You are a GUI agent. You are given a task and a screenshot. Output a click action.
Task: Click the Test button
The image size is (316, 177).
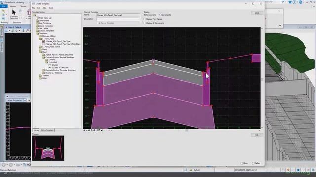point(256,135)
